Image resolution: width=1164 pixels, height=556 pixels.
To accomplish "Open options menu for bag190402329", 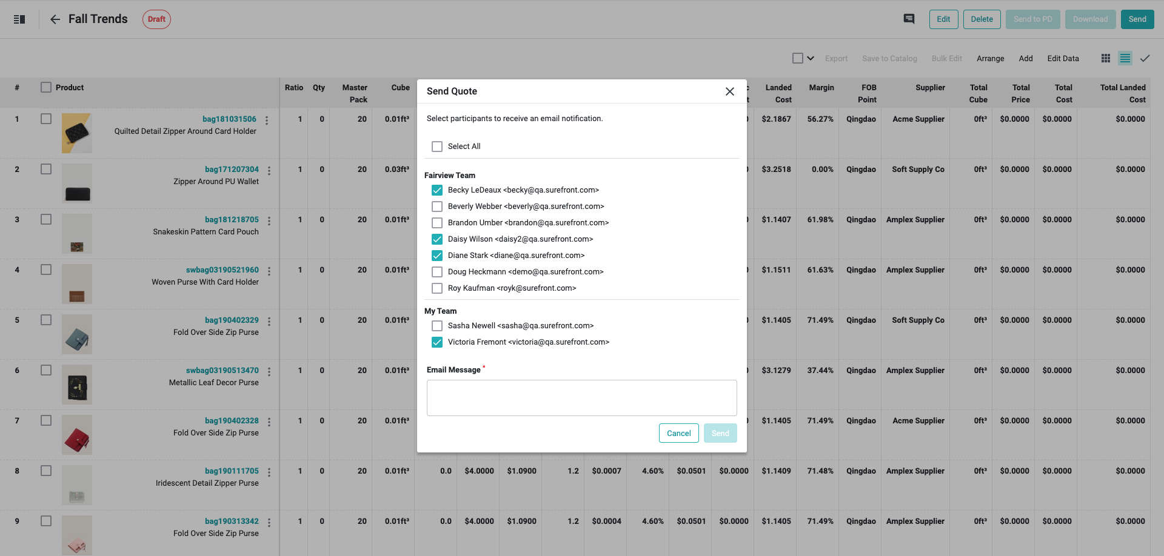I will [x=269, y=322].
